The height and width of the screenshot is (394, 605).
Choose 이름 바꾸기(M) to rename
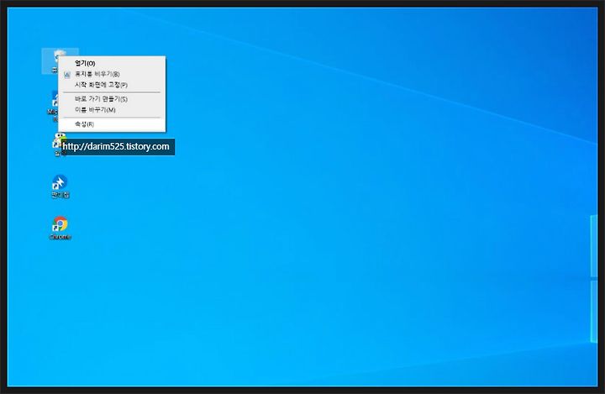coord(112,109)
